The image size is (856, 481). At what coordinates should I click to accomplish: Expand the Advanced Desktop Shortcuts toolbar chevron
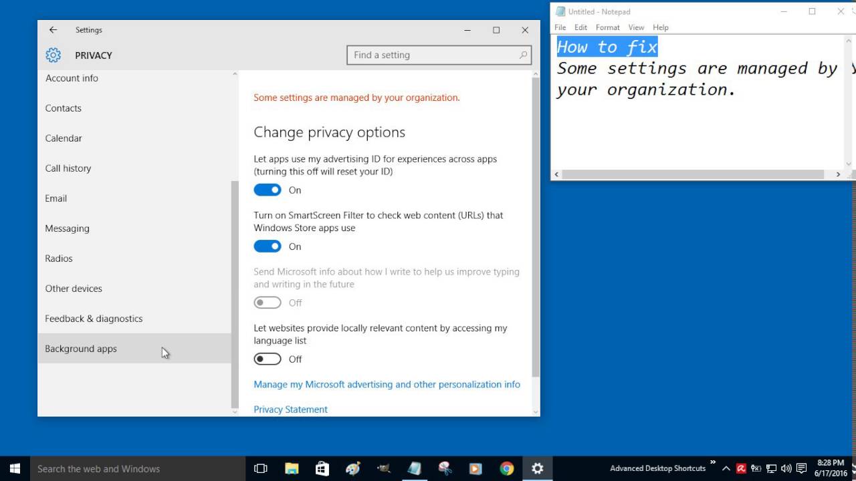pyautogui.click(x=713, y=462)
